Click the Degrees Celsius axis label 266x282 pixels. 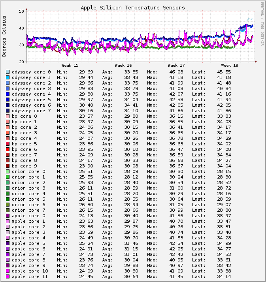click(x=4, y=36)
